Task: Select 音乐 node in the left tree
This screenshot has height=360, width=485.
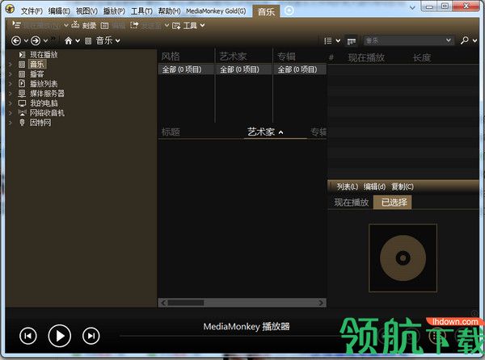Action: pos(37,65)
